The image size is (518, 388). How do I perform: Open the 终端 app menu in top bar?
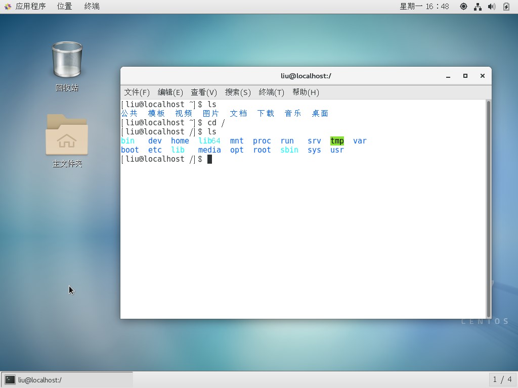click(92, 7)
